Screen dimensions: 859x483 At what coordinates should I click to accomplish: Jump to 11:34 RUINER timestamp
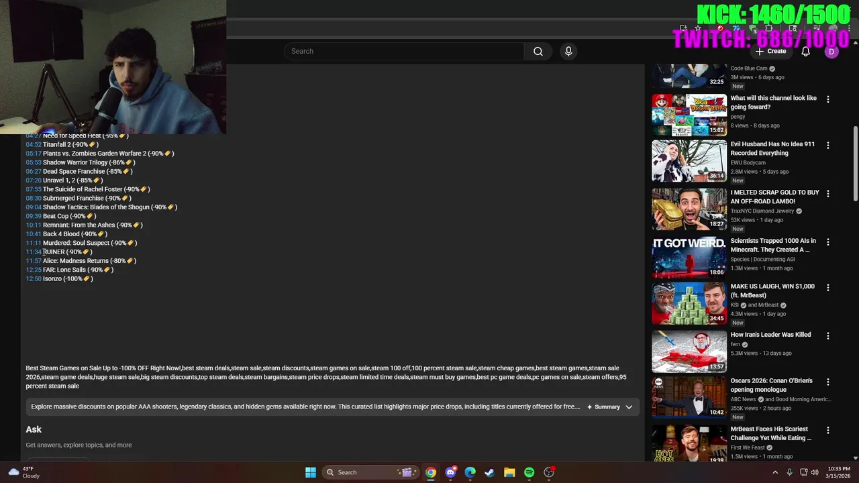(x=34, y=252)
